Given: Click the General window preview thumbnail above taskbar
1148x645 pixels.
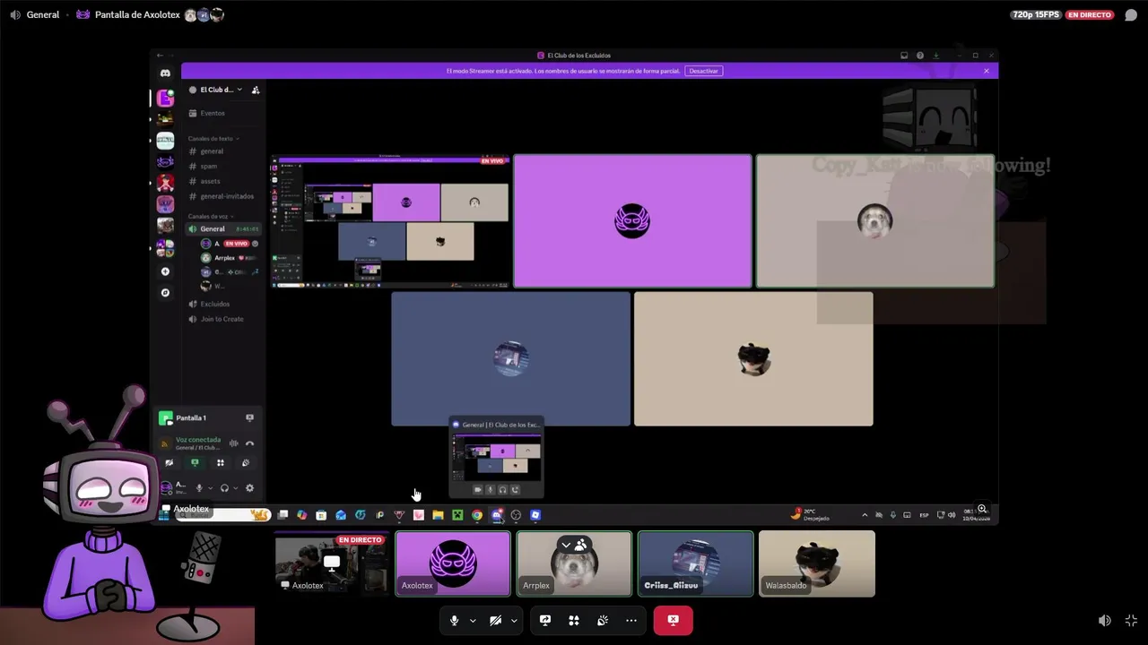Looking at the screenshot, I should pos(496,457).
